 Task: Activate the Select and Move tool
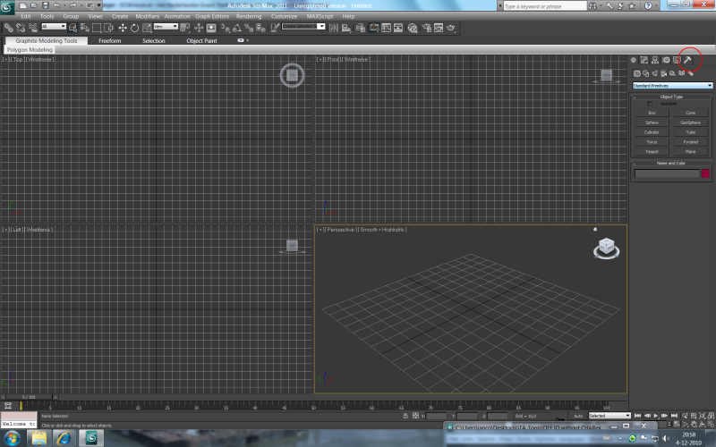coord(123,28)
